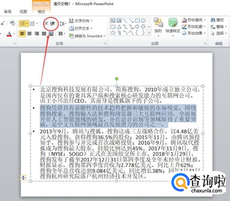Open the font color dropdown arrow
Viewport: 230px width, 201px height.
(x=14, y=34)
